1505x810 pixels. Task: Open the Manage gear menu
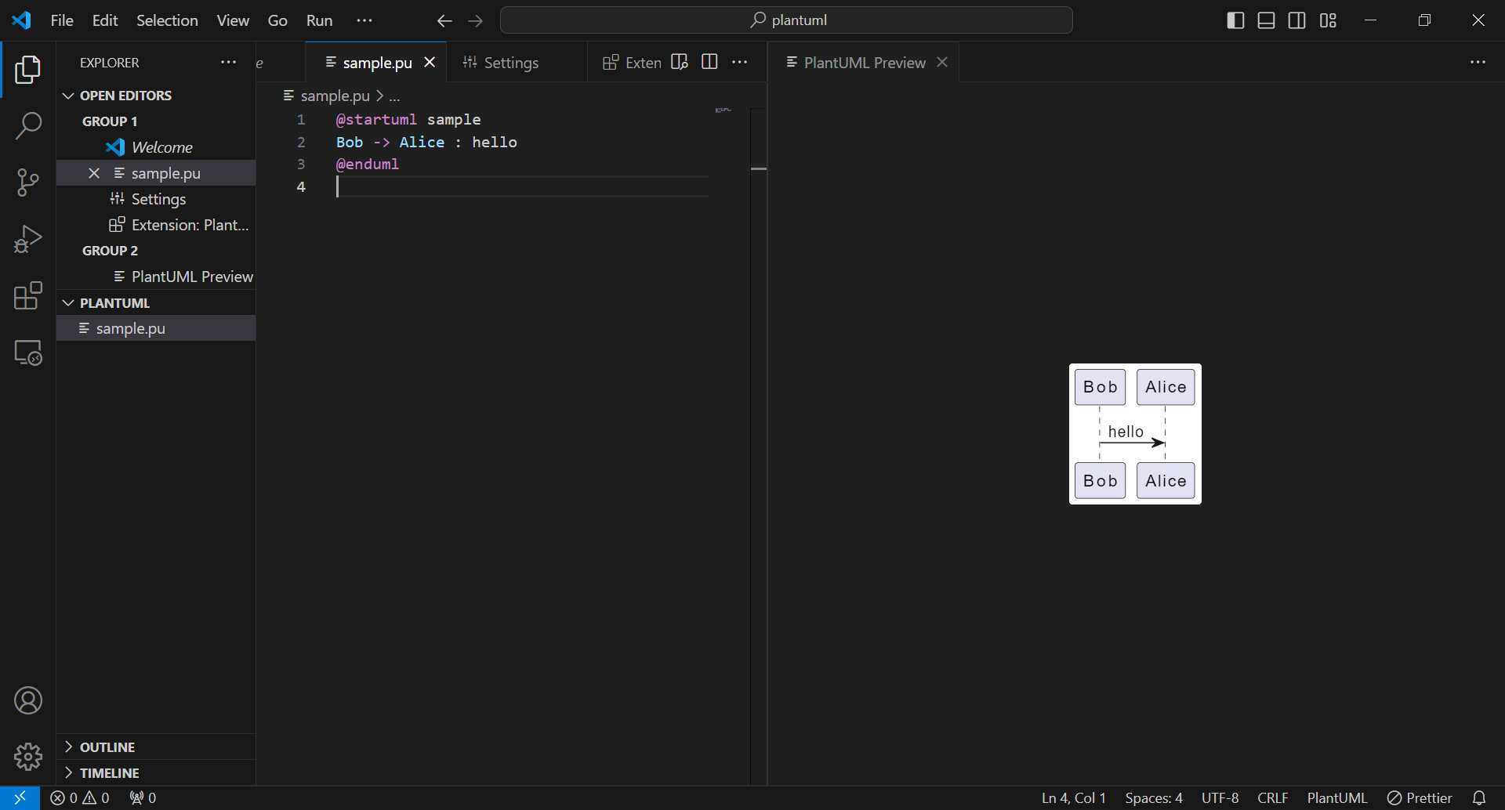pyautogui.click(x=28, y=757)
